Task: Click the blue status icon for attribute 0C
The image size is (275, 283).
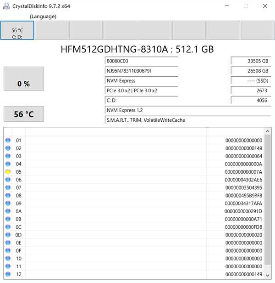Action: point(8,227)
